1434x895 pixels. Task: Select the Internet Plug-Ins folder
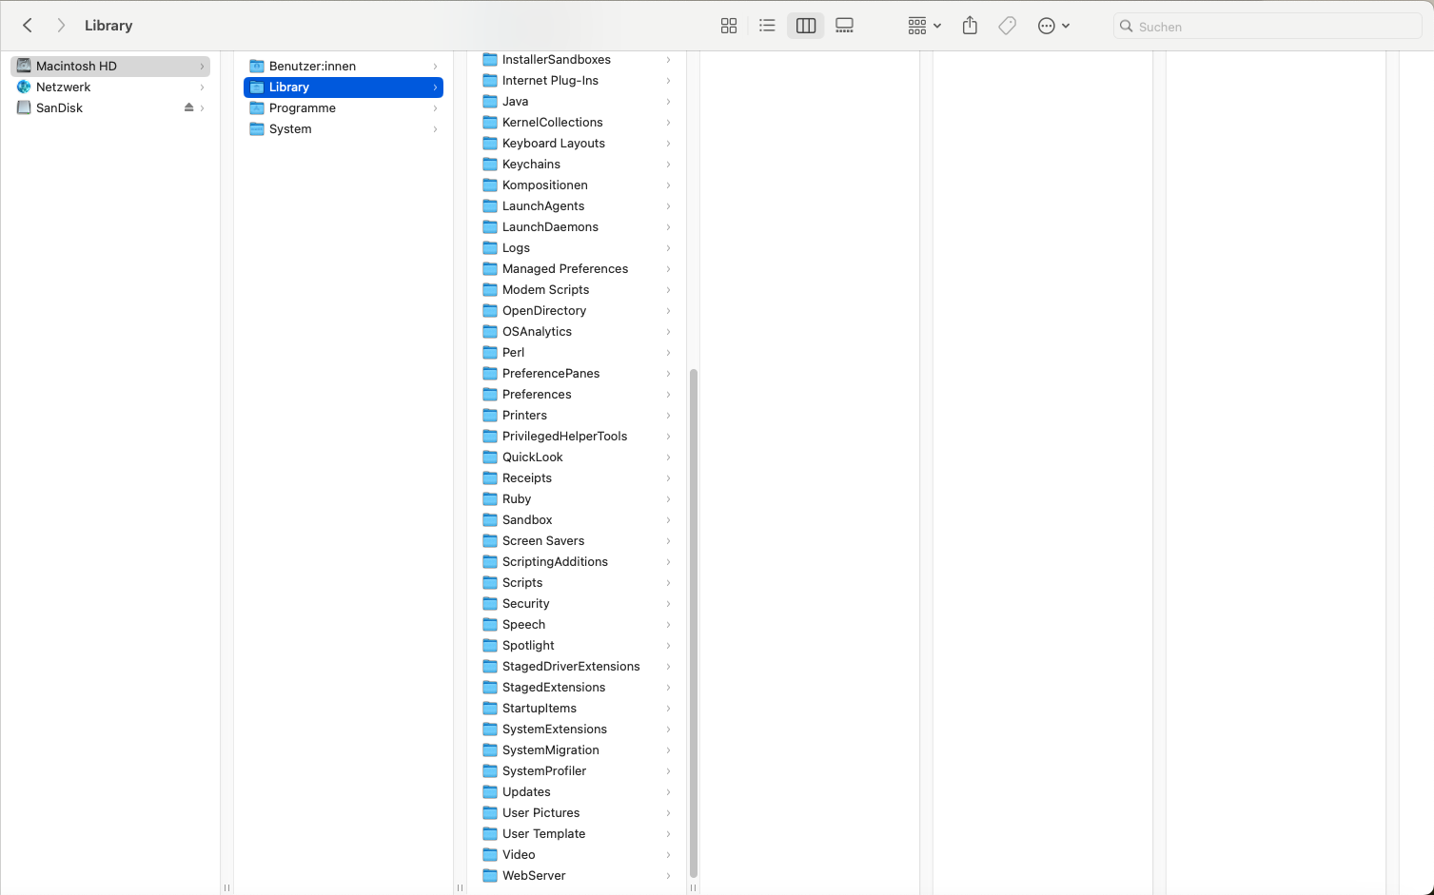(577, 80)
